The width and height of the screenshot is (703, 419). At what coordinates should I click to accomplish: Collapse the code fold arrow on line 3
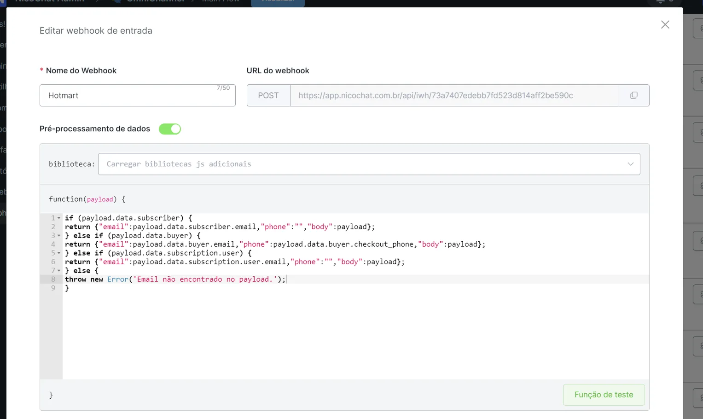click(x=59, y=236)
